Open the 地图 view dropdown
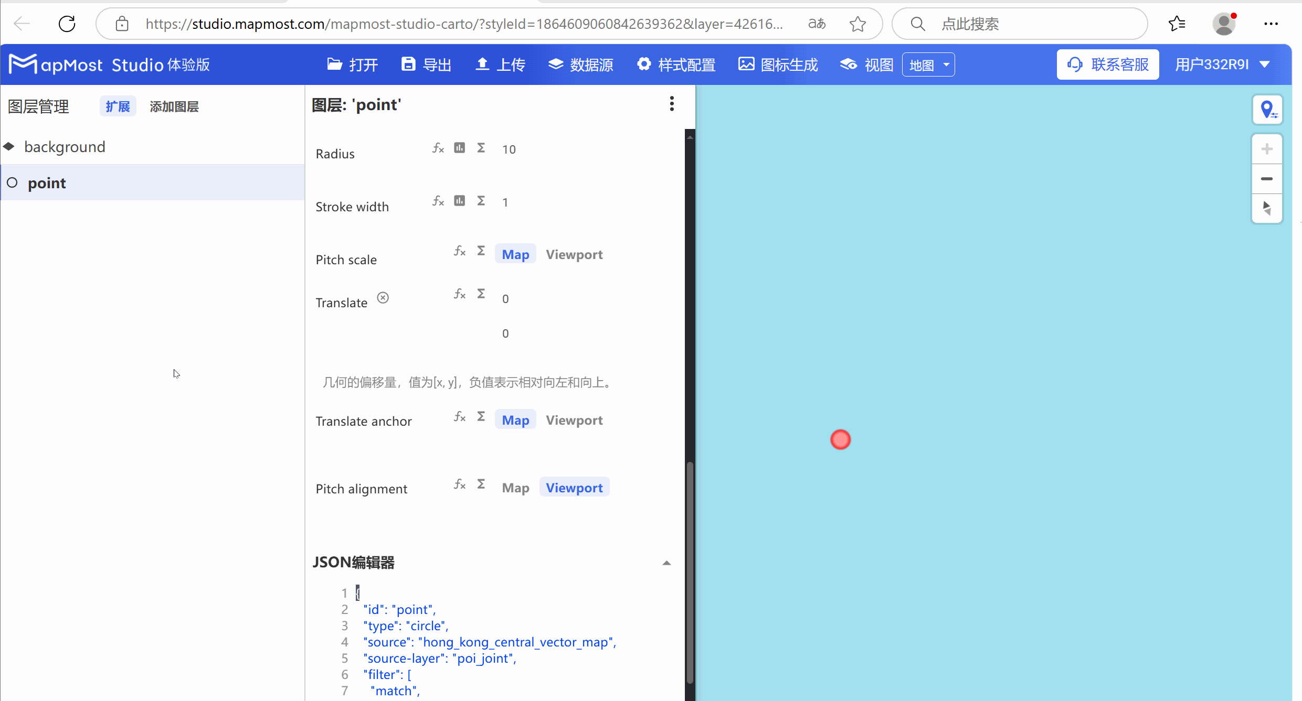Image resolution: width=1302 pixels, height=701 pixels. pyautogui.click(x=928, y=65)
